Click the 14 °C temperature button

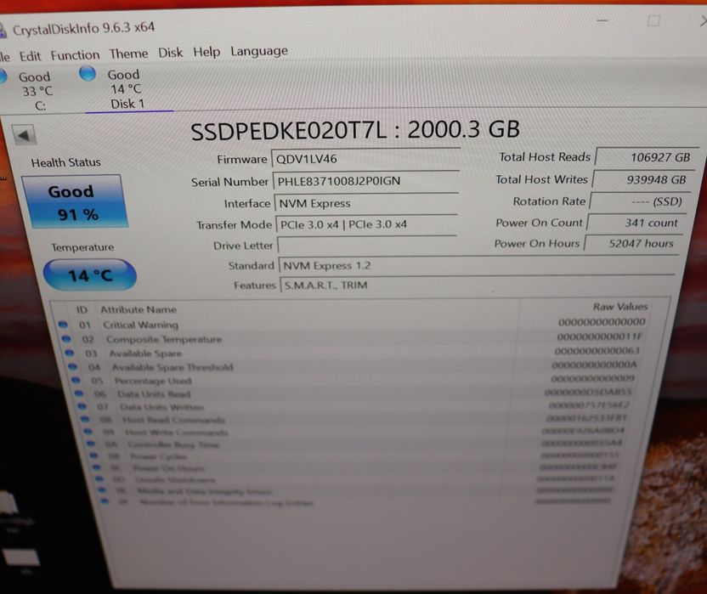pos(90,274)
